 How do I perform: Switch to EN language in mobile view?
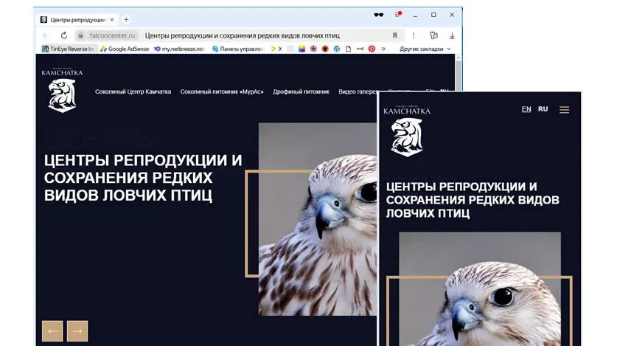(x=526, y=109)
